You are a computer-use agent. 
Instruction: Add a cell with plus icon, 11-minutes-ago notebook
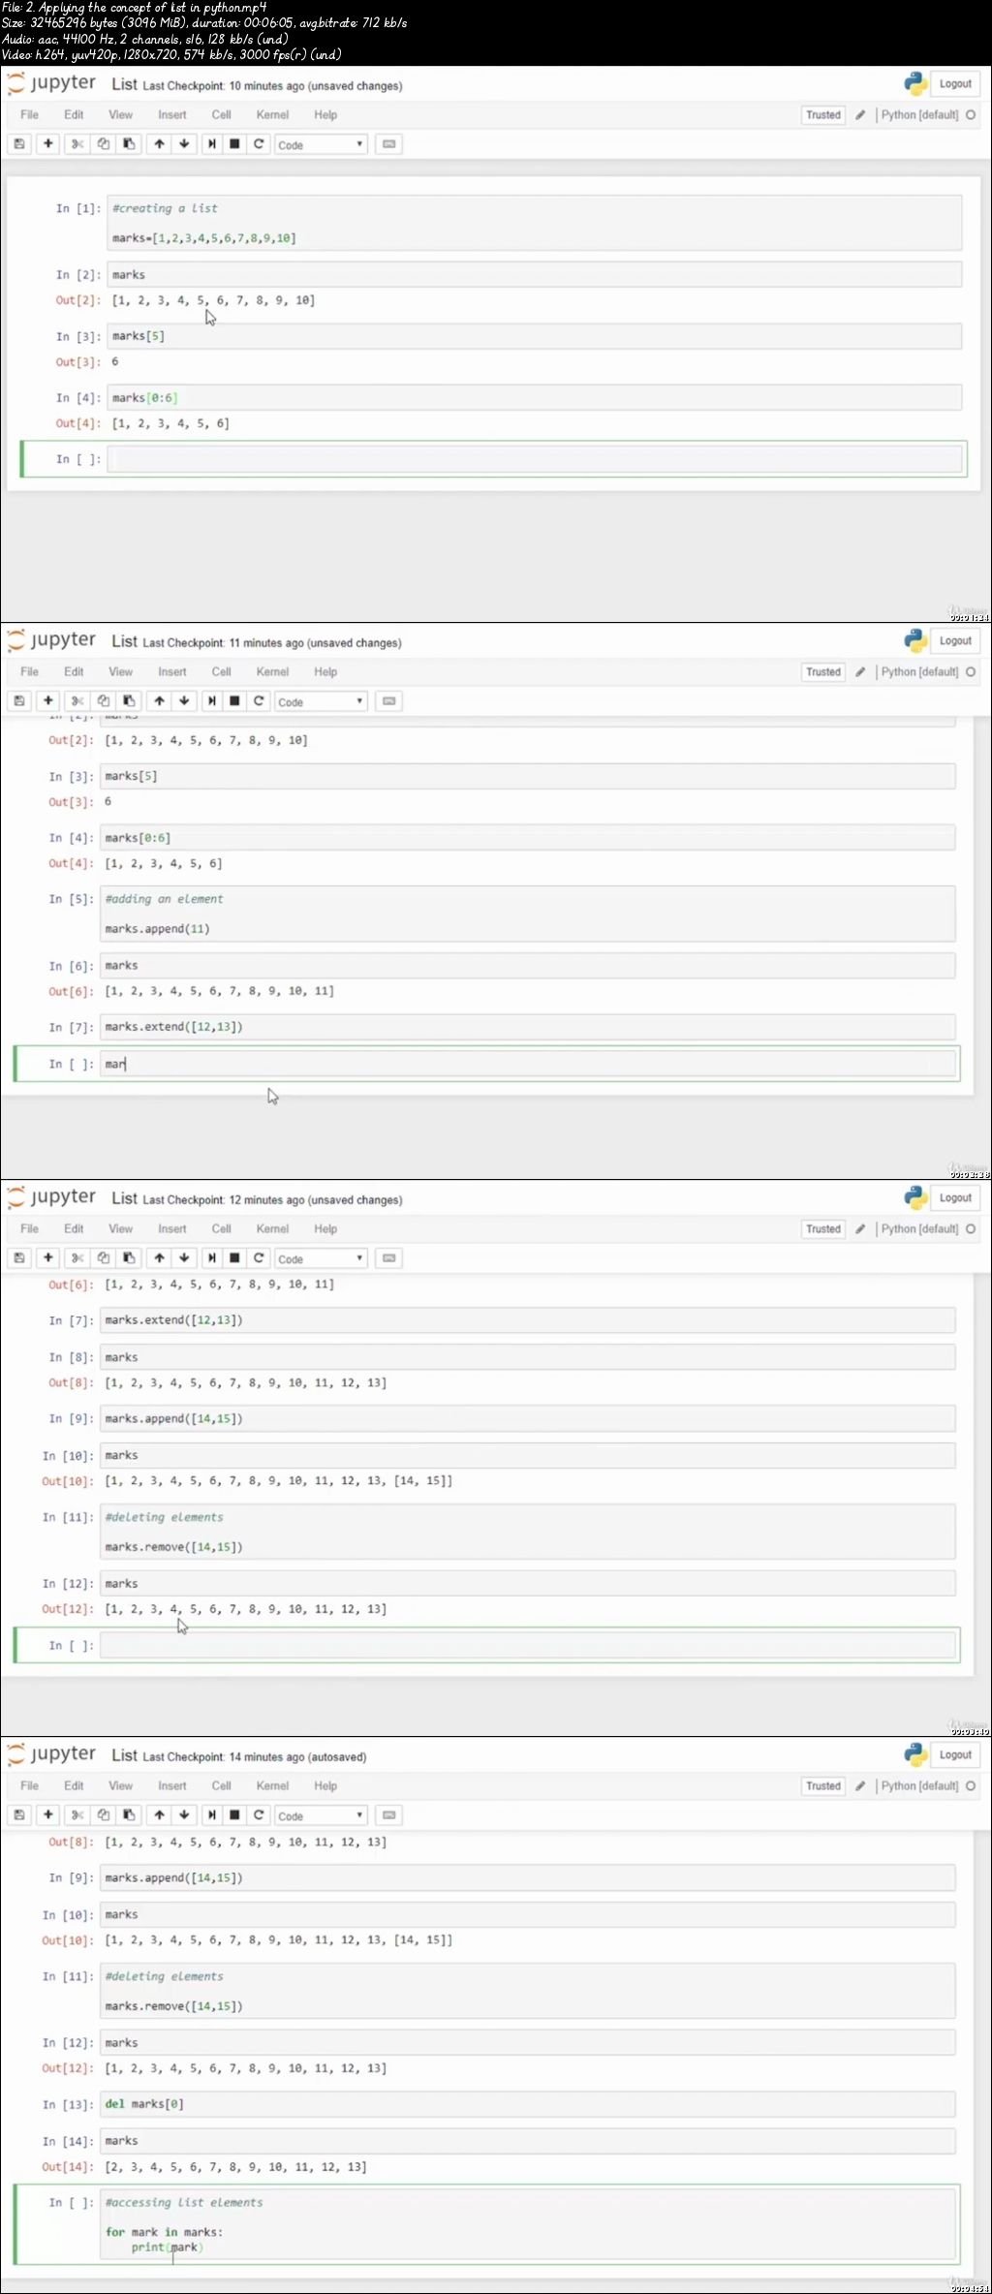pos(47,701)
